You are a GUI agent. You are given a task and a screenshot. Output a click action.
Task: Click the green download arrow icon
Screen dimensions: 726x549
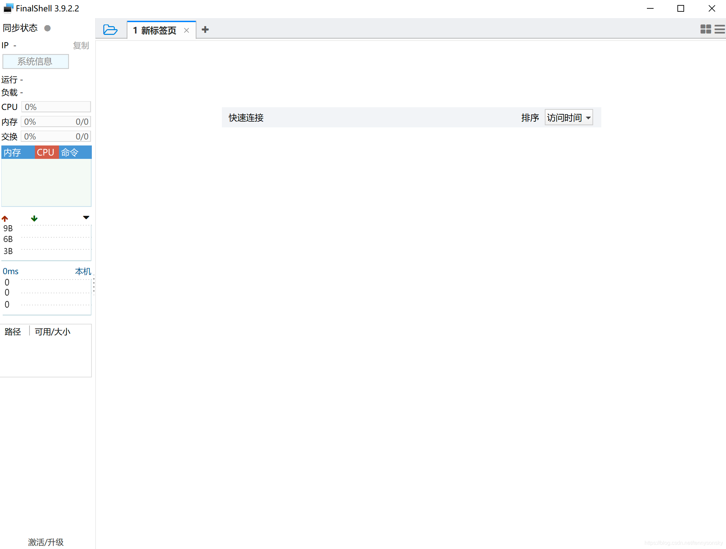34,219
